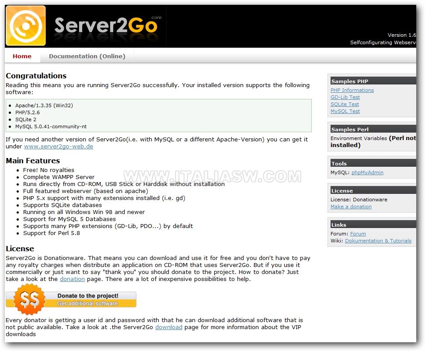Click the Environment Variables Perl entry
This screenshot has width=425, height=351.
click(x=373, y=142)
